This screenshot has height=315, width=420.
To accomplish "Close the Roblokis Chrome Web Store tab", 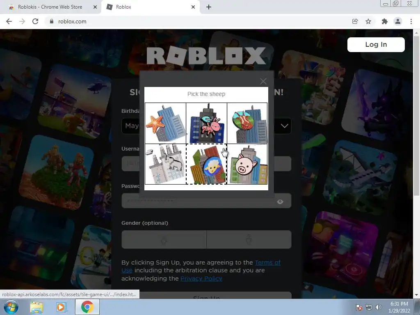I will click(95, 7).
